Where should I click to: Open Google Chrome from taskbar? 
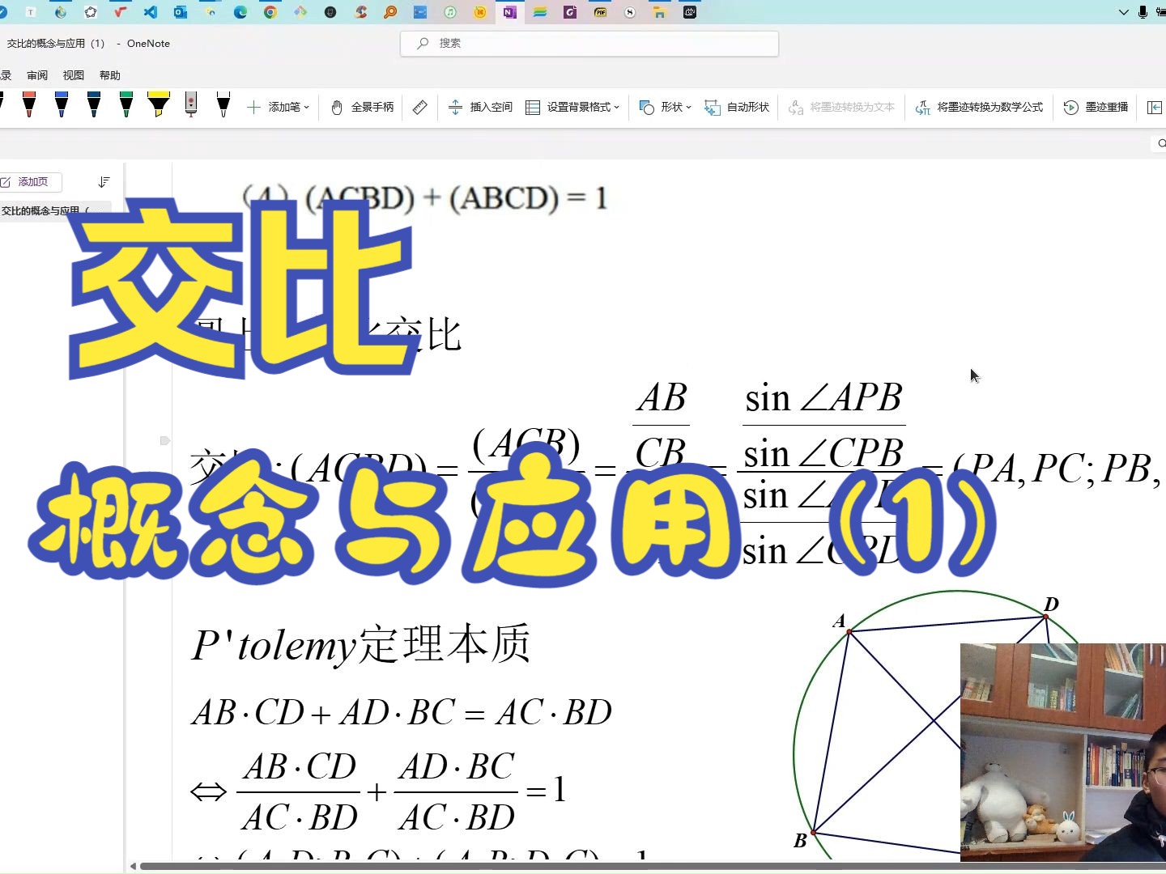[x=270, y=12]
